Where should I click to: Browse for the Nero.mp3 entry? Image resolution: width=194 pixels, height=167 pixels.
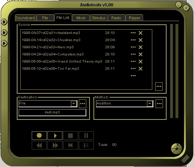coord(133,47)
